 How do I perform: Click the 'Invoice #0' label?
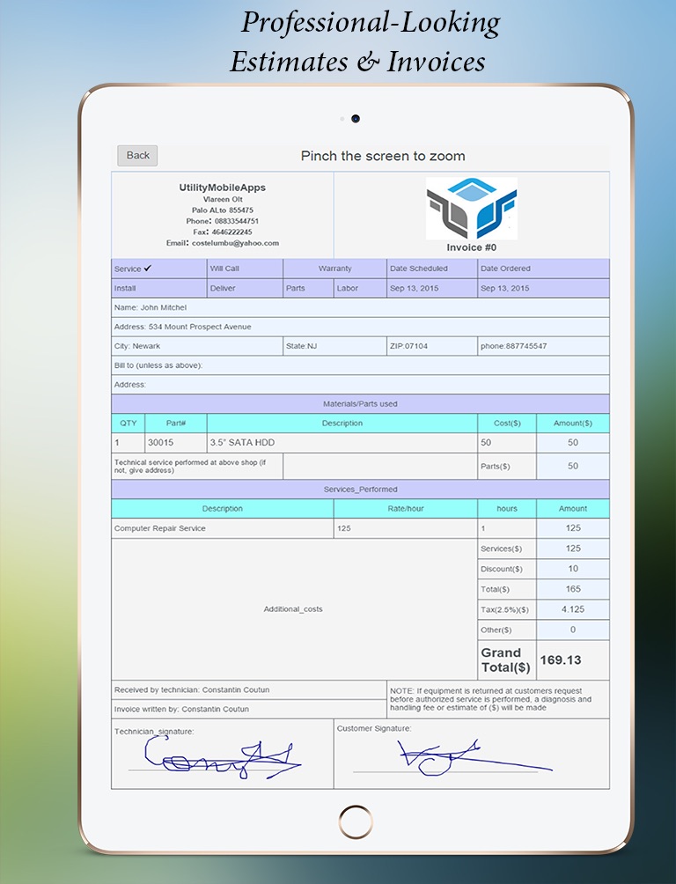(x=471, y=247)
